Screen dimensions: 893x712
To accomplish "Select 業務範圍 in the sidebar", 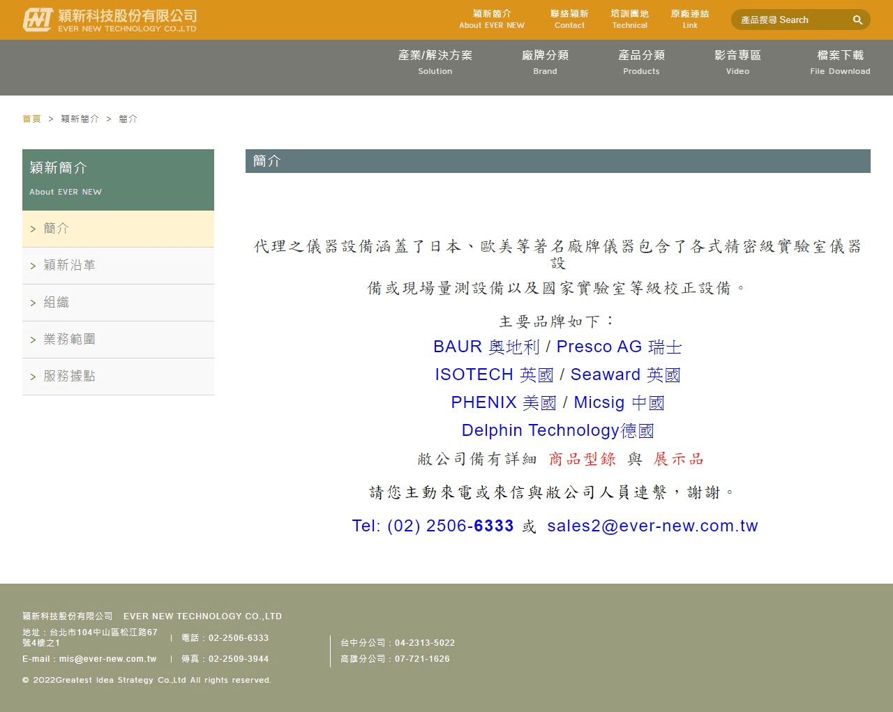I will click(118, 340).
